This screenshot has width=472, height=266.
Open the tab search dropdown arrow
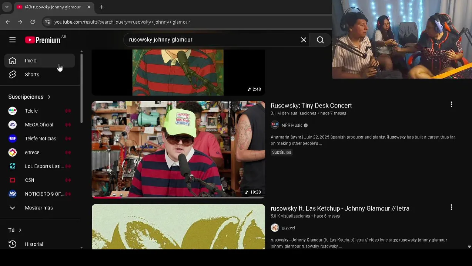7,7
